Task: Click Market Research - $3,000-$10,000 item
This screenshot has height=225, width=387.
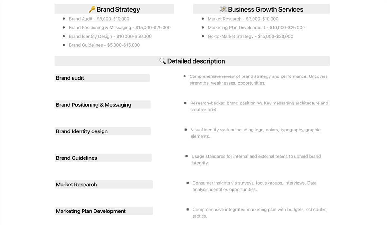Action: [x=243, y=19]
